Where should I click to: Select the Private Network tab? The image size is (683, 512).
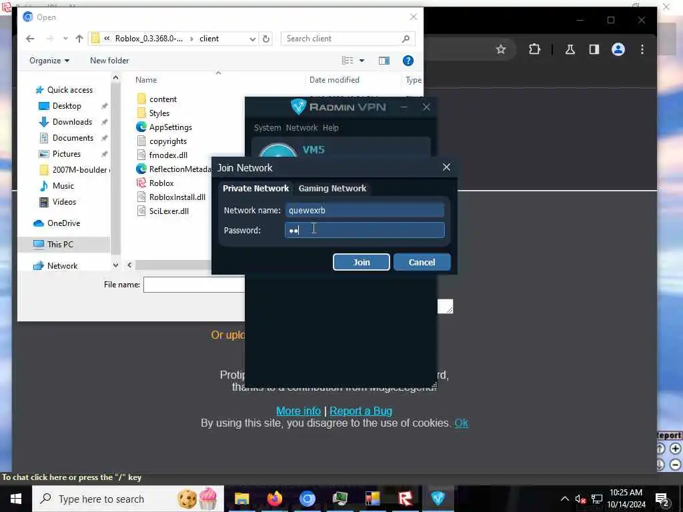click(x=255, y=188)
